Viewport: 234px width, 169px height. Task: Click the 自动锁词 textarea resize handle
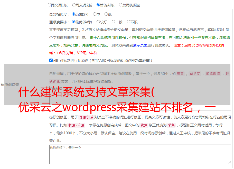pyautogui.click(x=230, y=104)
